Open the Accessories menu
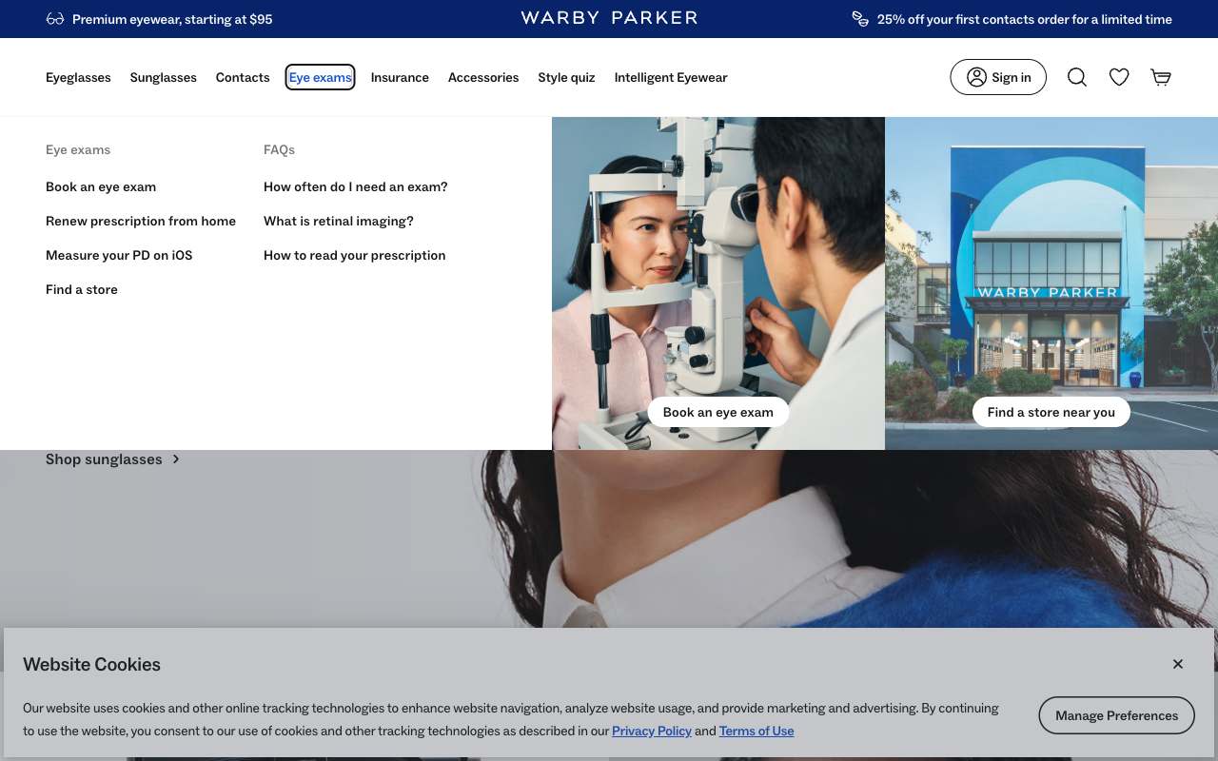 click(483, 78)
